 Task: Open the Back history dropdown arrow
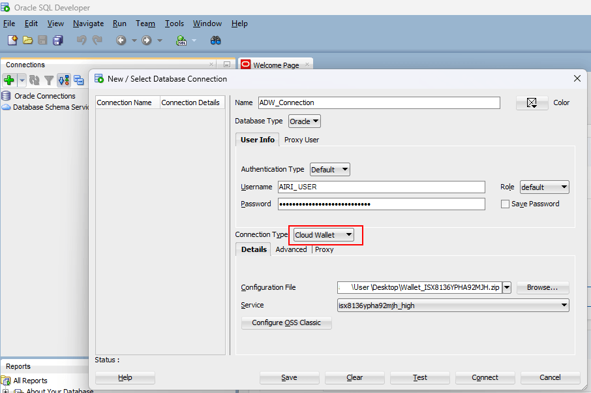pos(134,40)
